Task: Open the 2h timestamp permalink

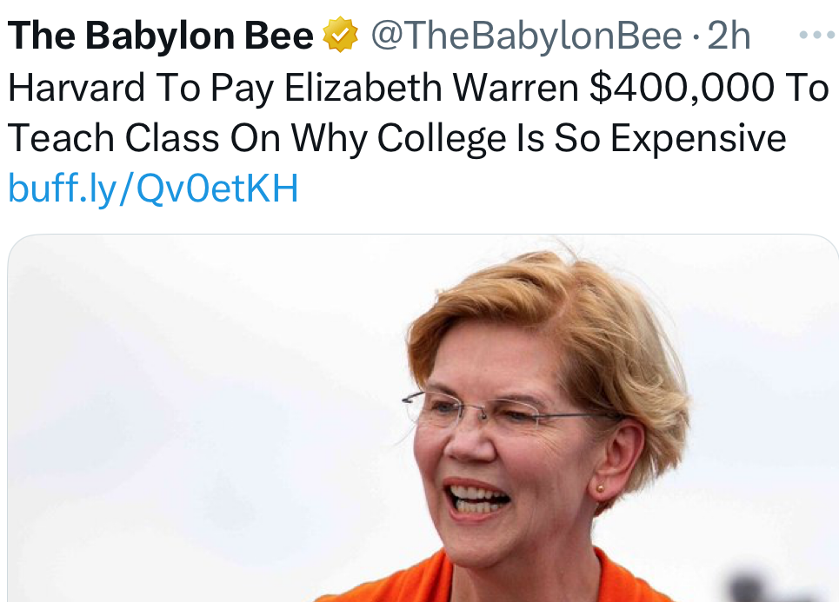Action: click(x=729, y=36)
